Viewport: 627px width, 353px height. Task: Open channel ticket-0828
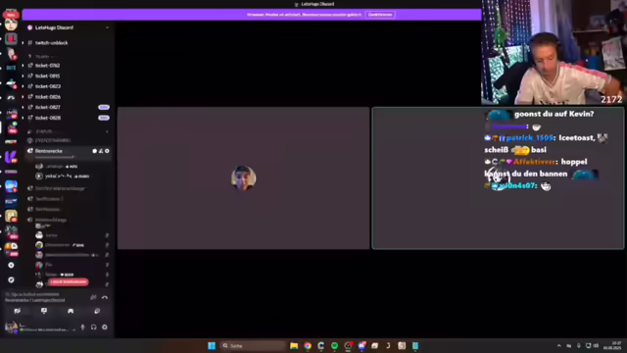pyautogui.click(x=48, y=118)
